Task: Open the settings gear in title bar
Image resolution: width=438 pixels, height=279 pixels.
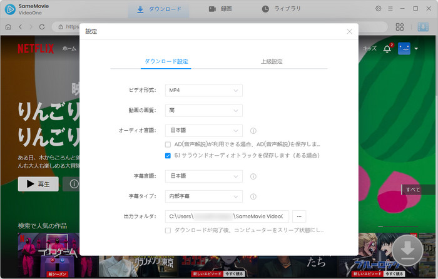Action: pyautogui.click(x=378, y=9)
